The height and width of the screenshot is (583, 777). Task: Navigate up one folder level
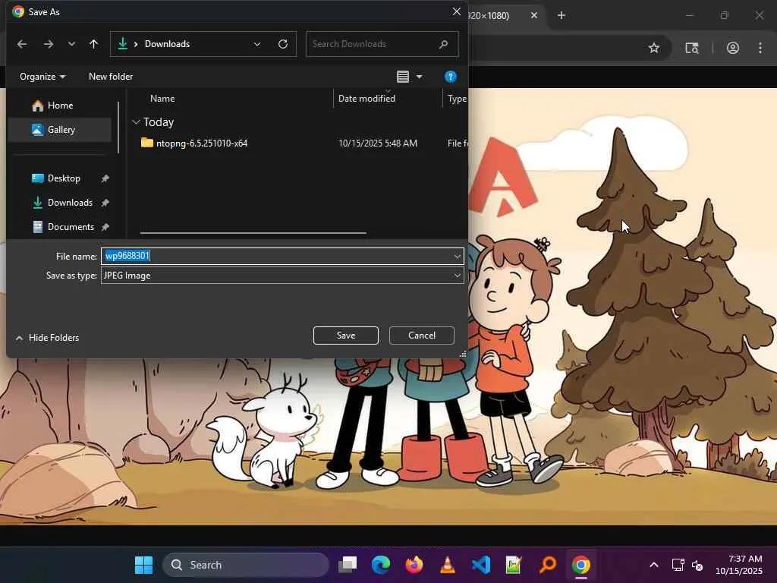[x=93, y=44]
